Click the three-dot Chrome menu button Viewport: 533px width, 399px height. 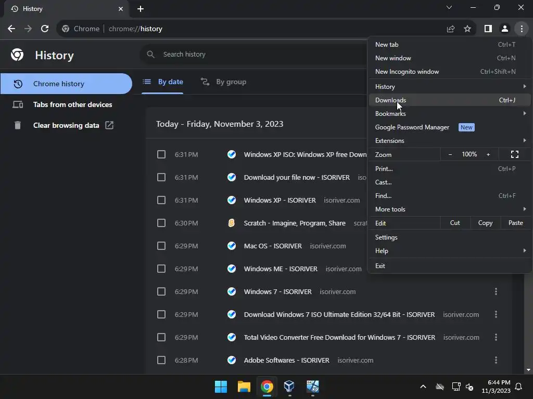(522, 29)
